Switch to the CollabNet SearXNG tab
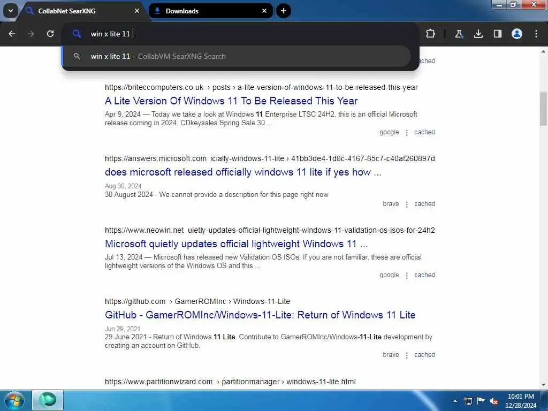This screenshot has height=411, width=548. pyautogui.click(x=84, y=11)
